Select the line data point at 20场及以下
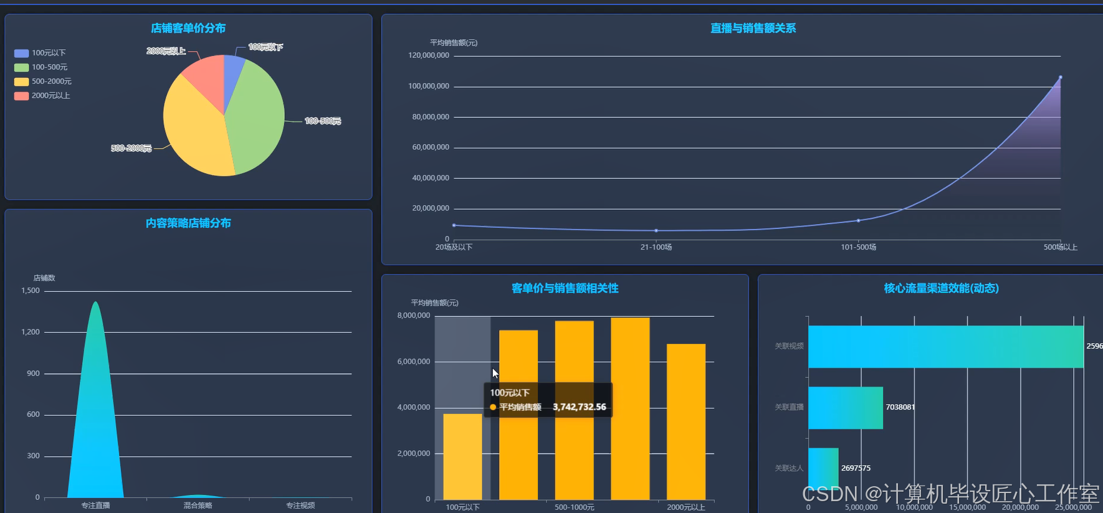1103x513 pixels. click(x=454, y=225)
